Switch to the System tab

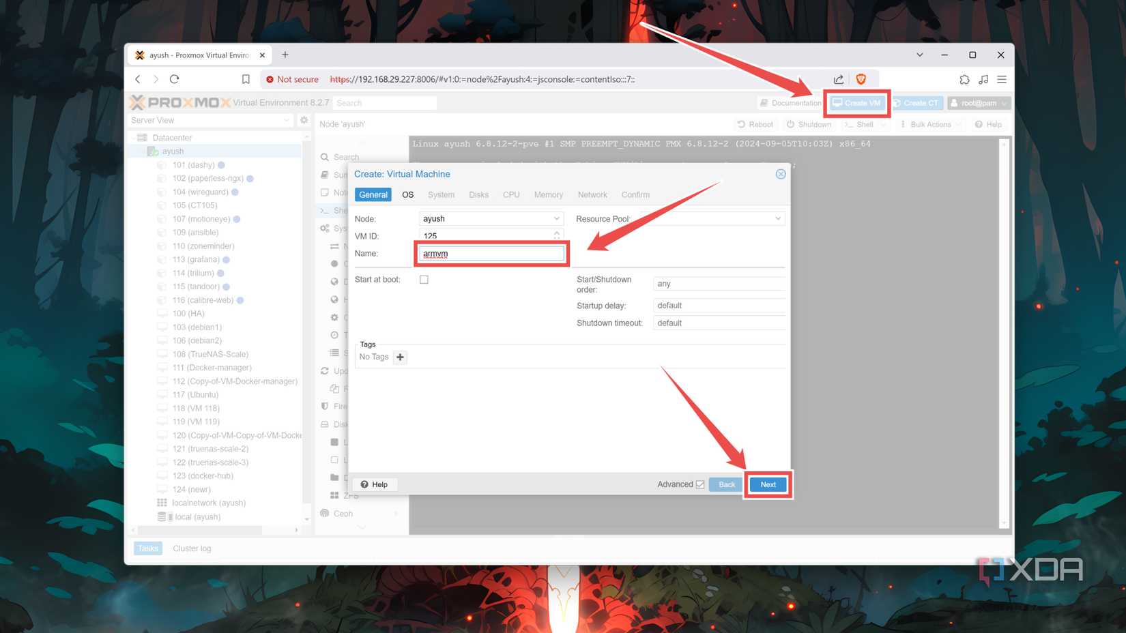(x=441, y=194)
